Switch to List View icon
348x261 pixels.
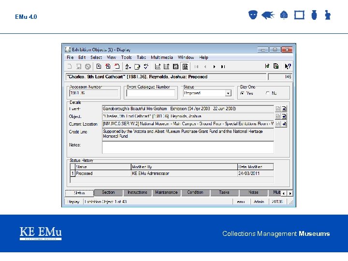158,66
